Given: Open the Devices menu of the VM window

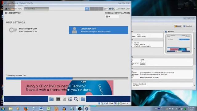Looking at the screenshot, I should click(20, 6).
